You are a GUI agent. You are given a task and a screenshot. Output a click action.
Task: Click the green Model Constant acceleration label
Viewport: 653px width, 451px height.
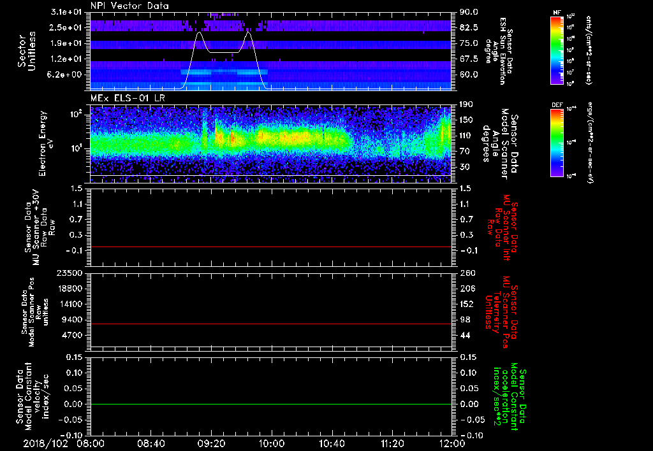pyautogui.click(x=510, y=395)
